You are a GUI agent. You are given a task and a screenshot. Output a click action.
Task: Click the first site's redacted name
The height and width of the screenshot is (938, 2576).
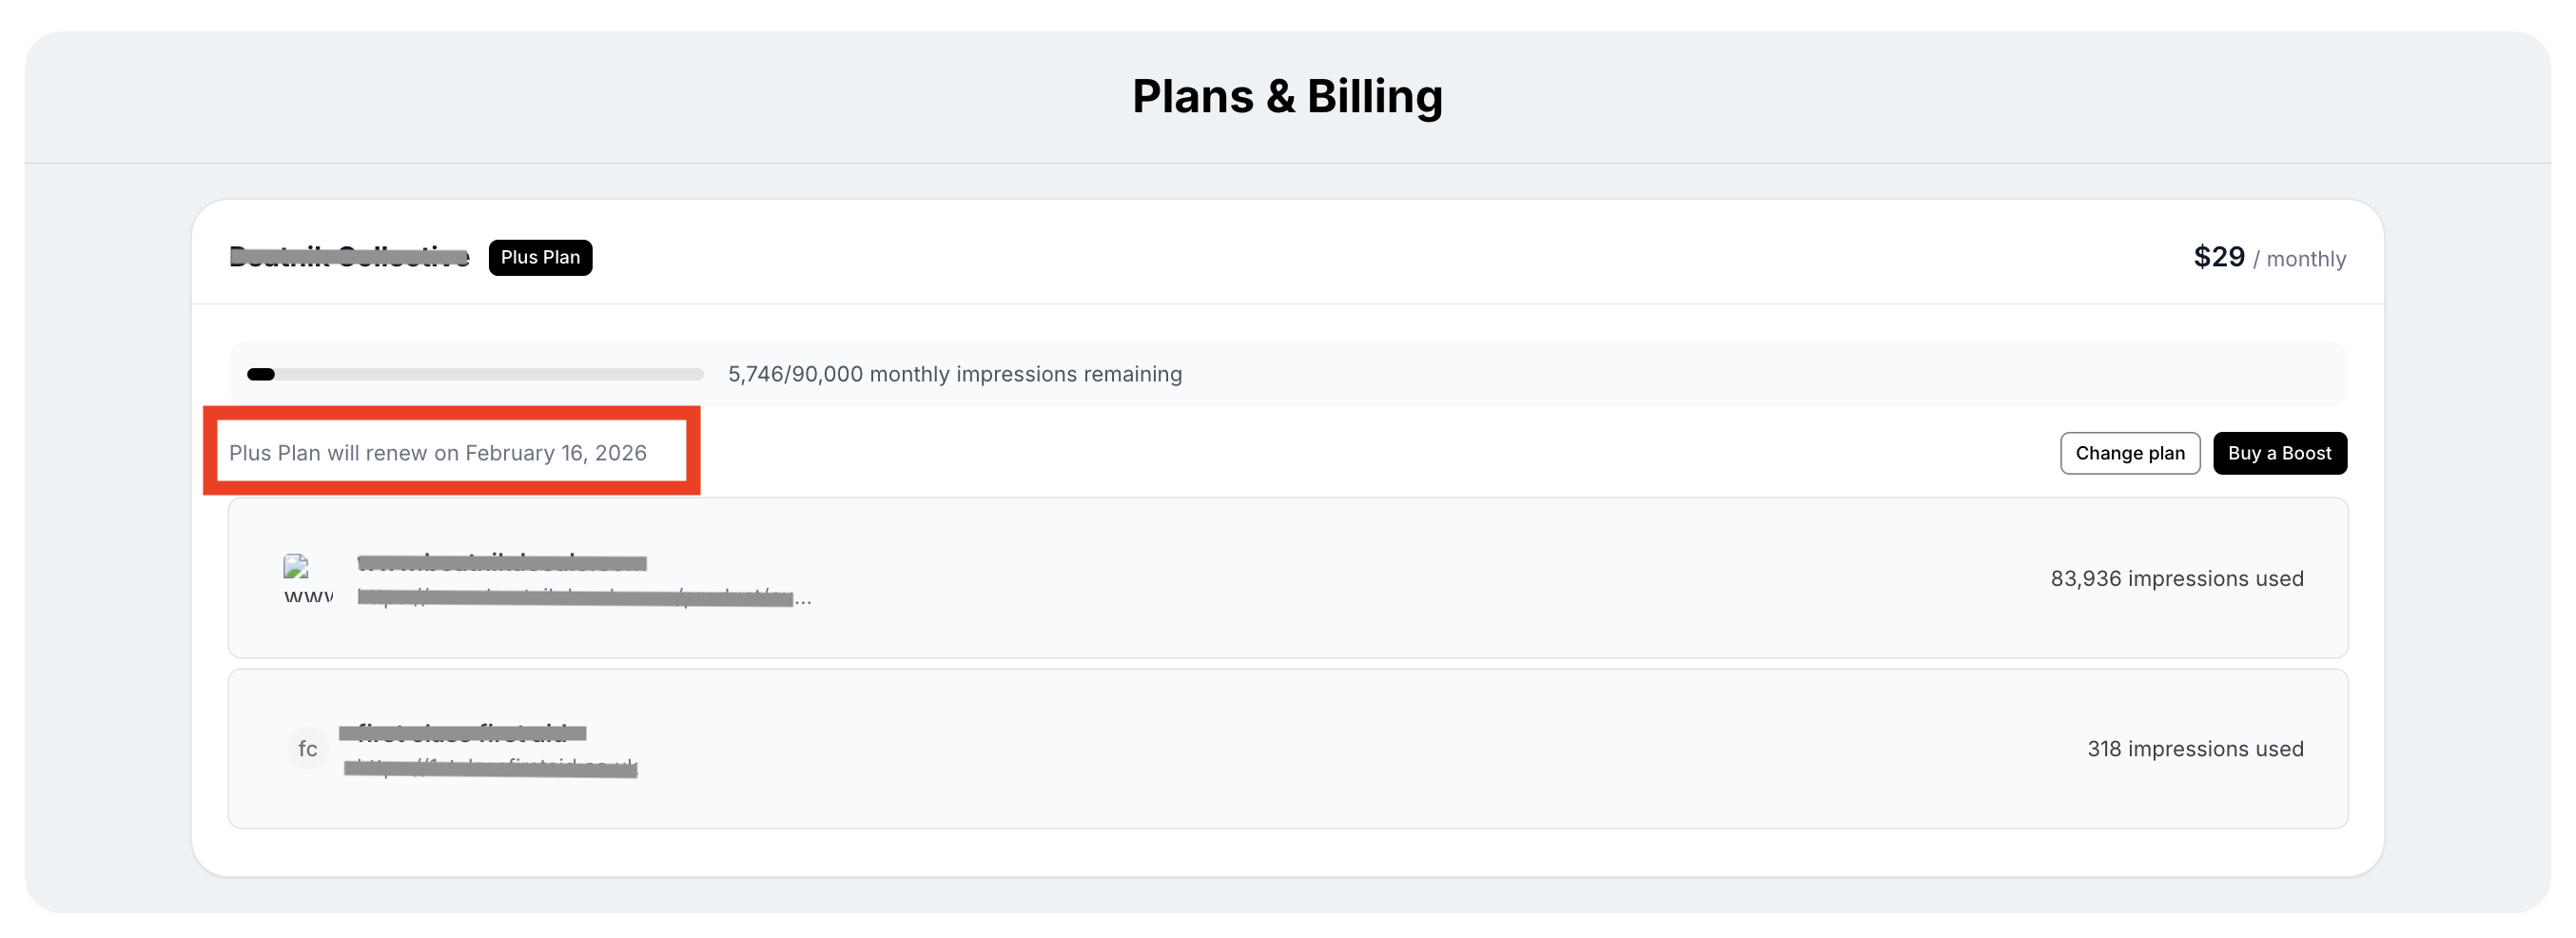501,563
